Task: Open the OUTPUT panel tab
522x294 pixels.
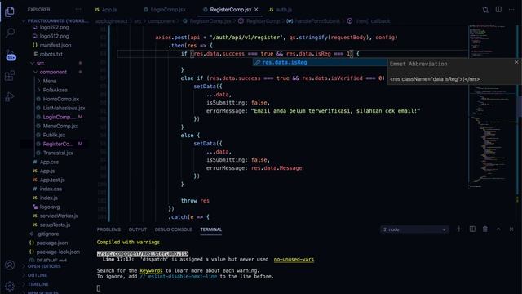Action: [x=138, y=229]
